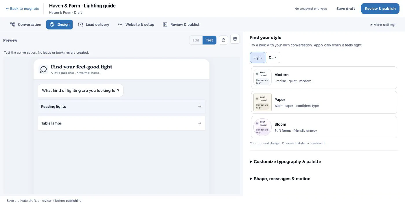This screenshot has height=205, width=405.
Task: Click the arrow on Reading lights row
Action: click(200, 107)
